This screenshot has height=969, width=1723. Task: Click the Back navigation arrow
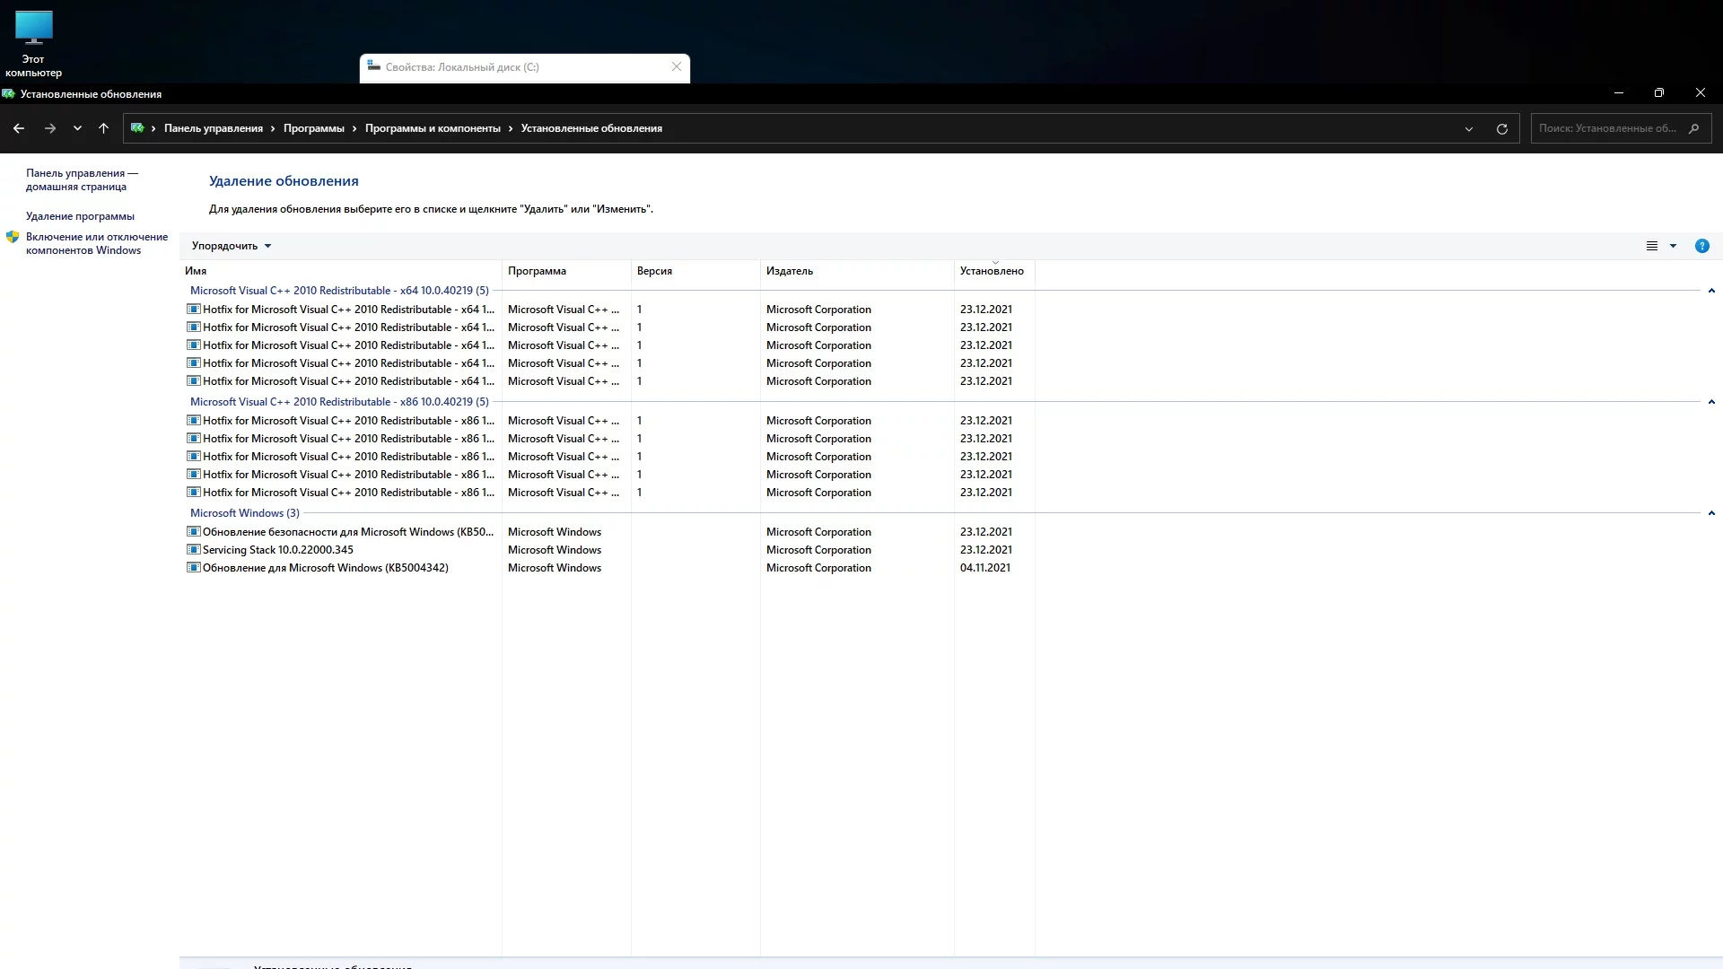tap(19, 128)
